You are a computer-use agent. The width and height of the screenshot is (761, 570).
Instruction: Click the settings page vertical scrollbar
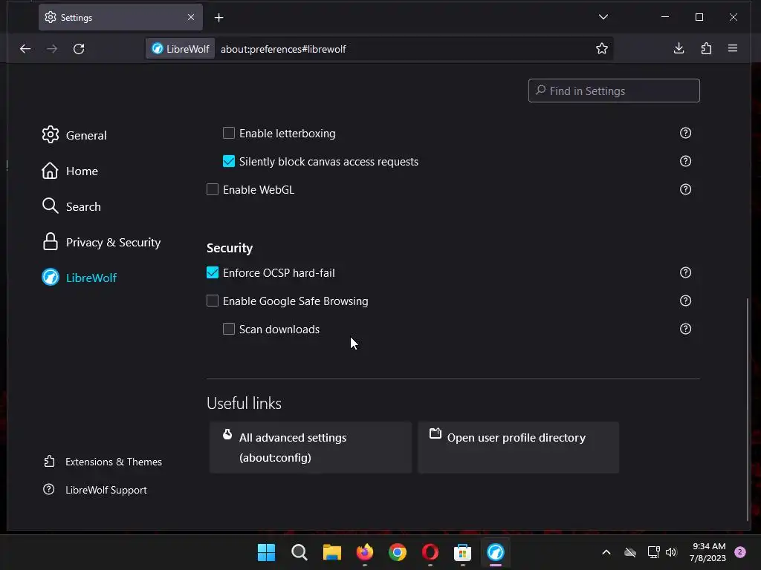(748, 409)
